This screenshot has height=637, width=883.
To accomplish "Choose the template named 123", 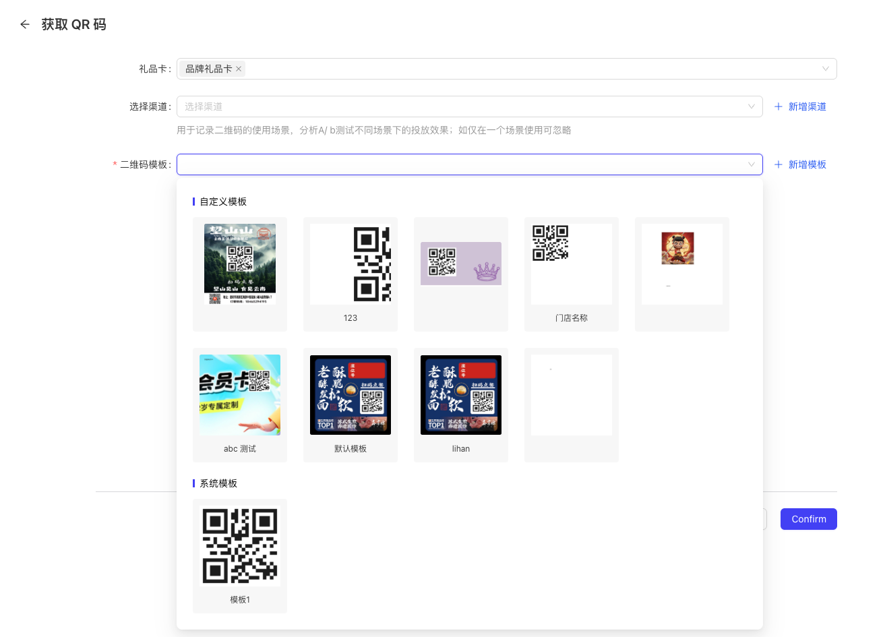I will coord(351,264).
